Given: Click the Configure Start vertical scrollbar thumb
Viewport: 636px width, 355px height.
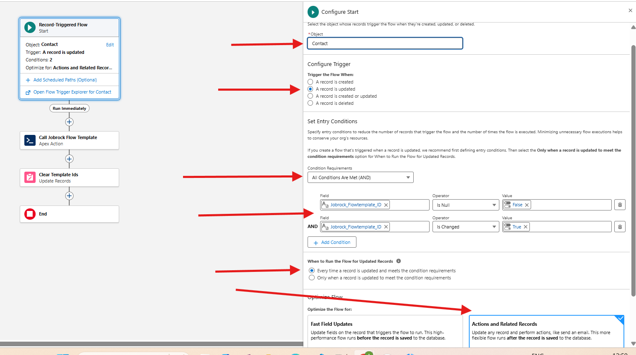Looking at the screenshot, I should (x=633, y=171).
